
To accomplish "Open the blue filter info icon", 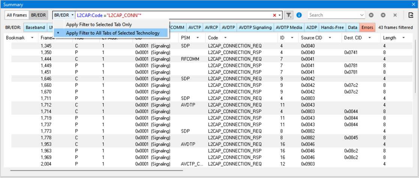I will 299,15.
